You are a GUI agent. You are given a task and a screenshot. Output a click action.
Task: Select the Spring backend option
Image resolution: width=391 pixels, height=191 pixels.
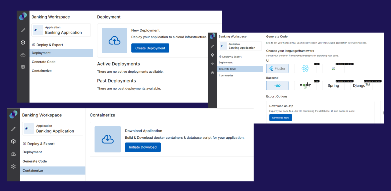[x=333, y=85]
